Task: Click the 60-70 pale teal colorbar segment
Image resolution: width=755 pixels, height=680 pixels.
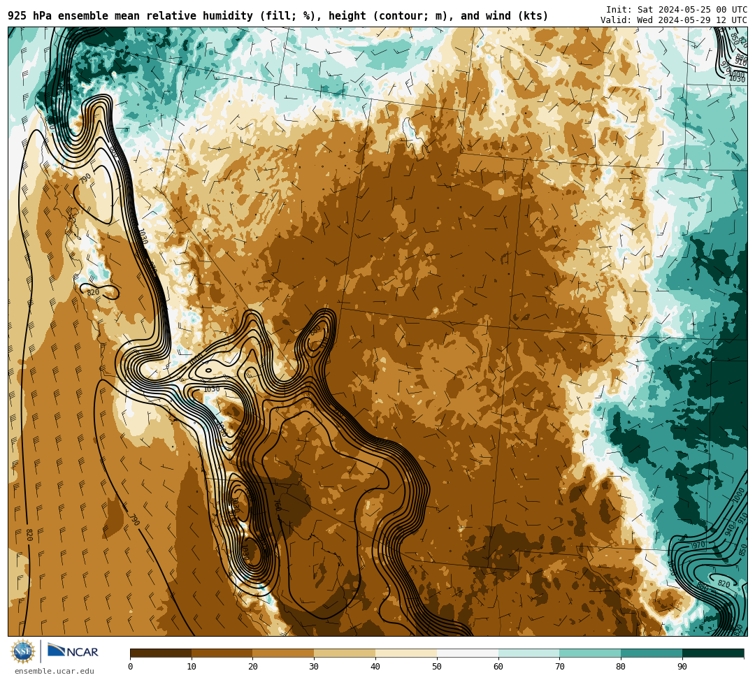Action: point(528,653)
